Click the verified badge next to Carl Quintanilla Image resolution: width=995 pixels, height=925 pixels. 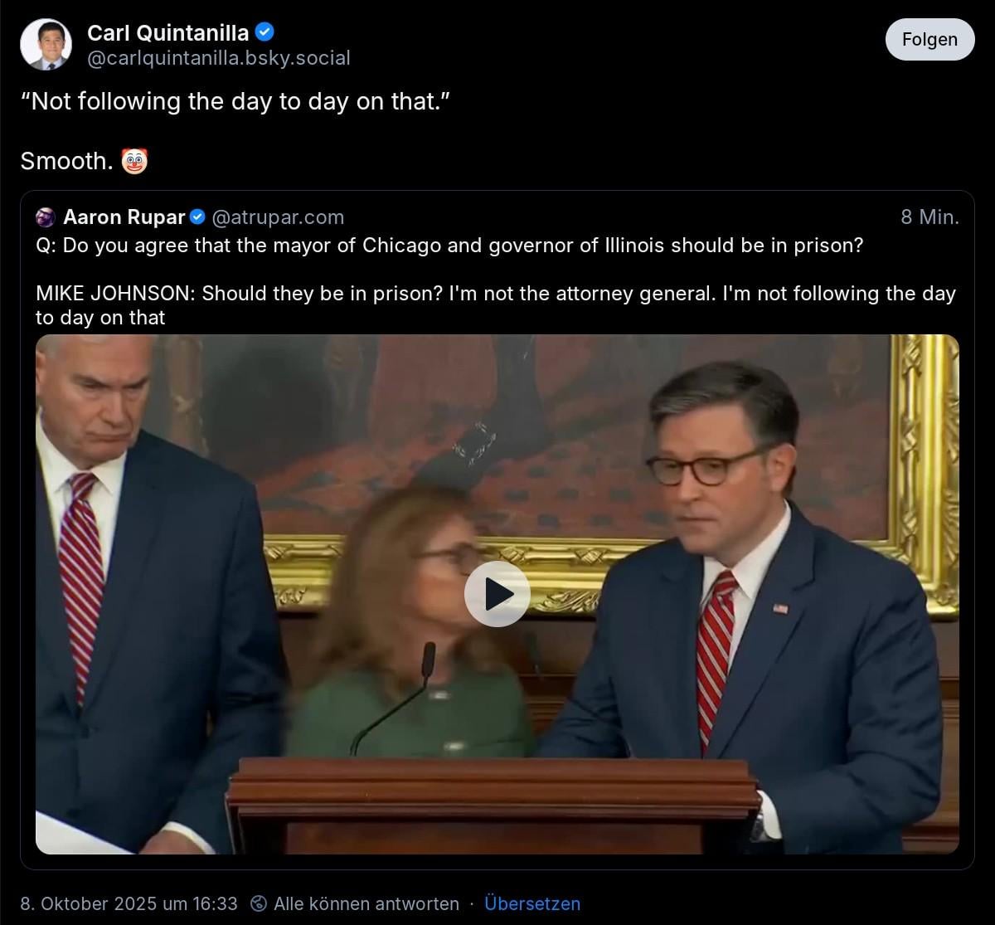coord(265,32)
